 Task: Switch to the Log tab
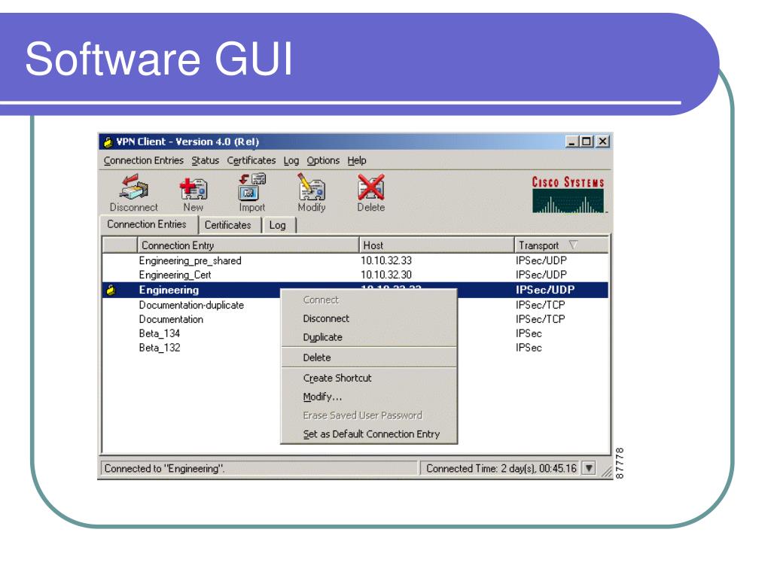pyautogui.click(x=277, y=225)
